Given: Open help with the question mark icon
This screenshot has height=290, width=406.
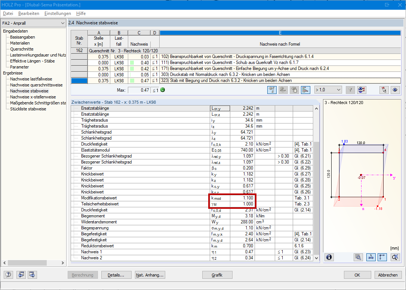Looking at the screenshot, I should 8,275.
